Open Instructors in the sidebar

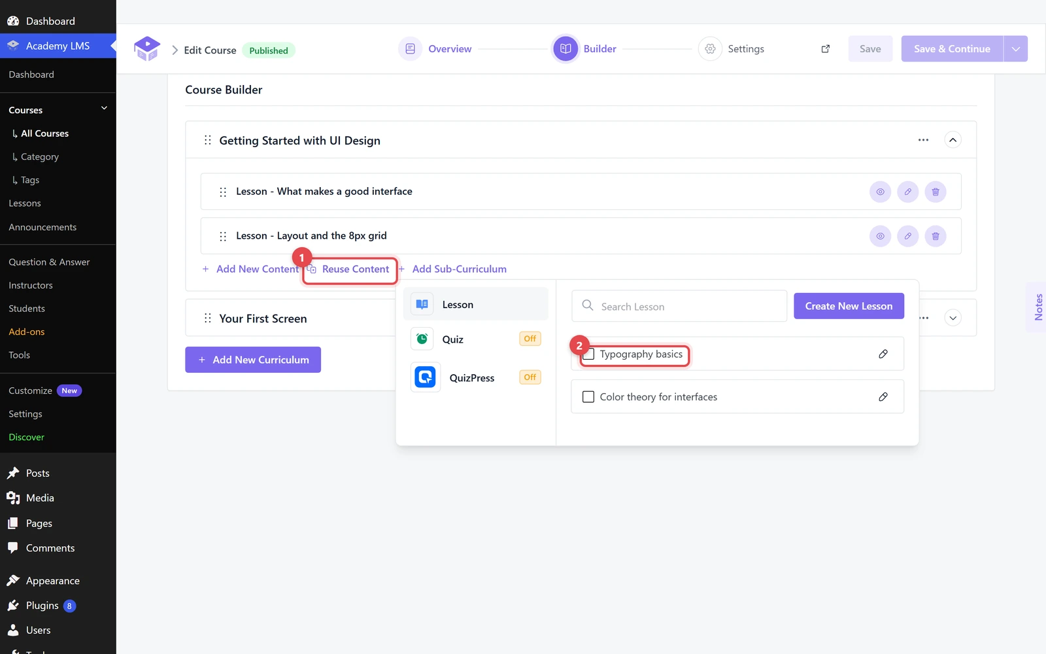[x=31, y=285]
